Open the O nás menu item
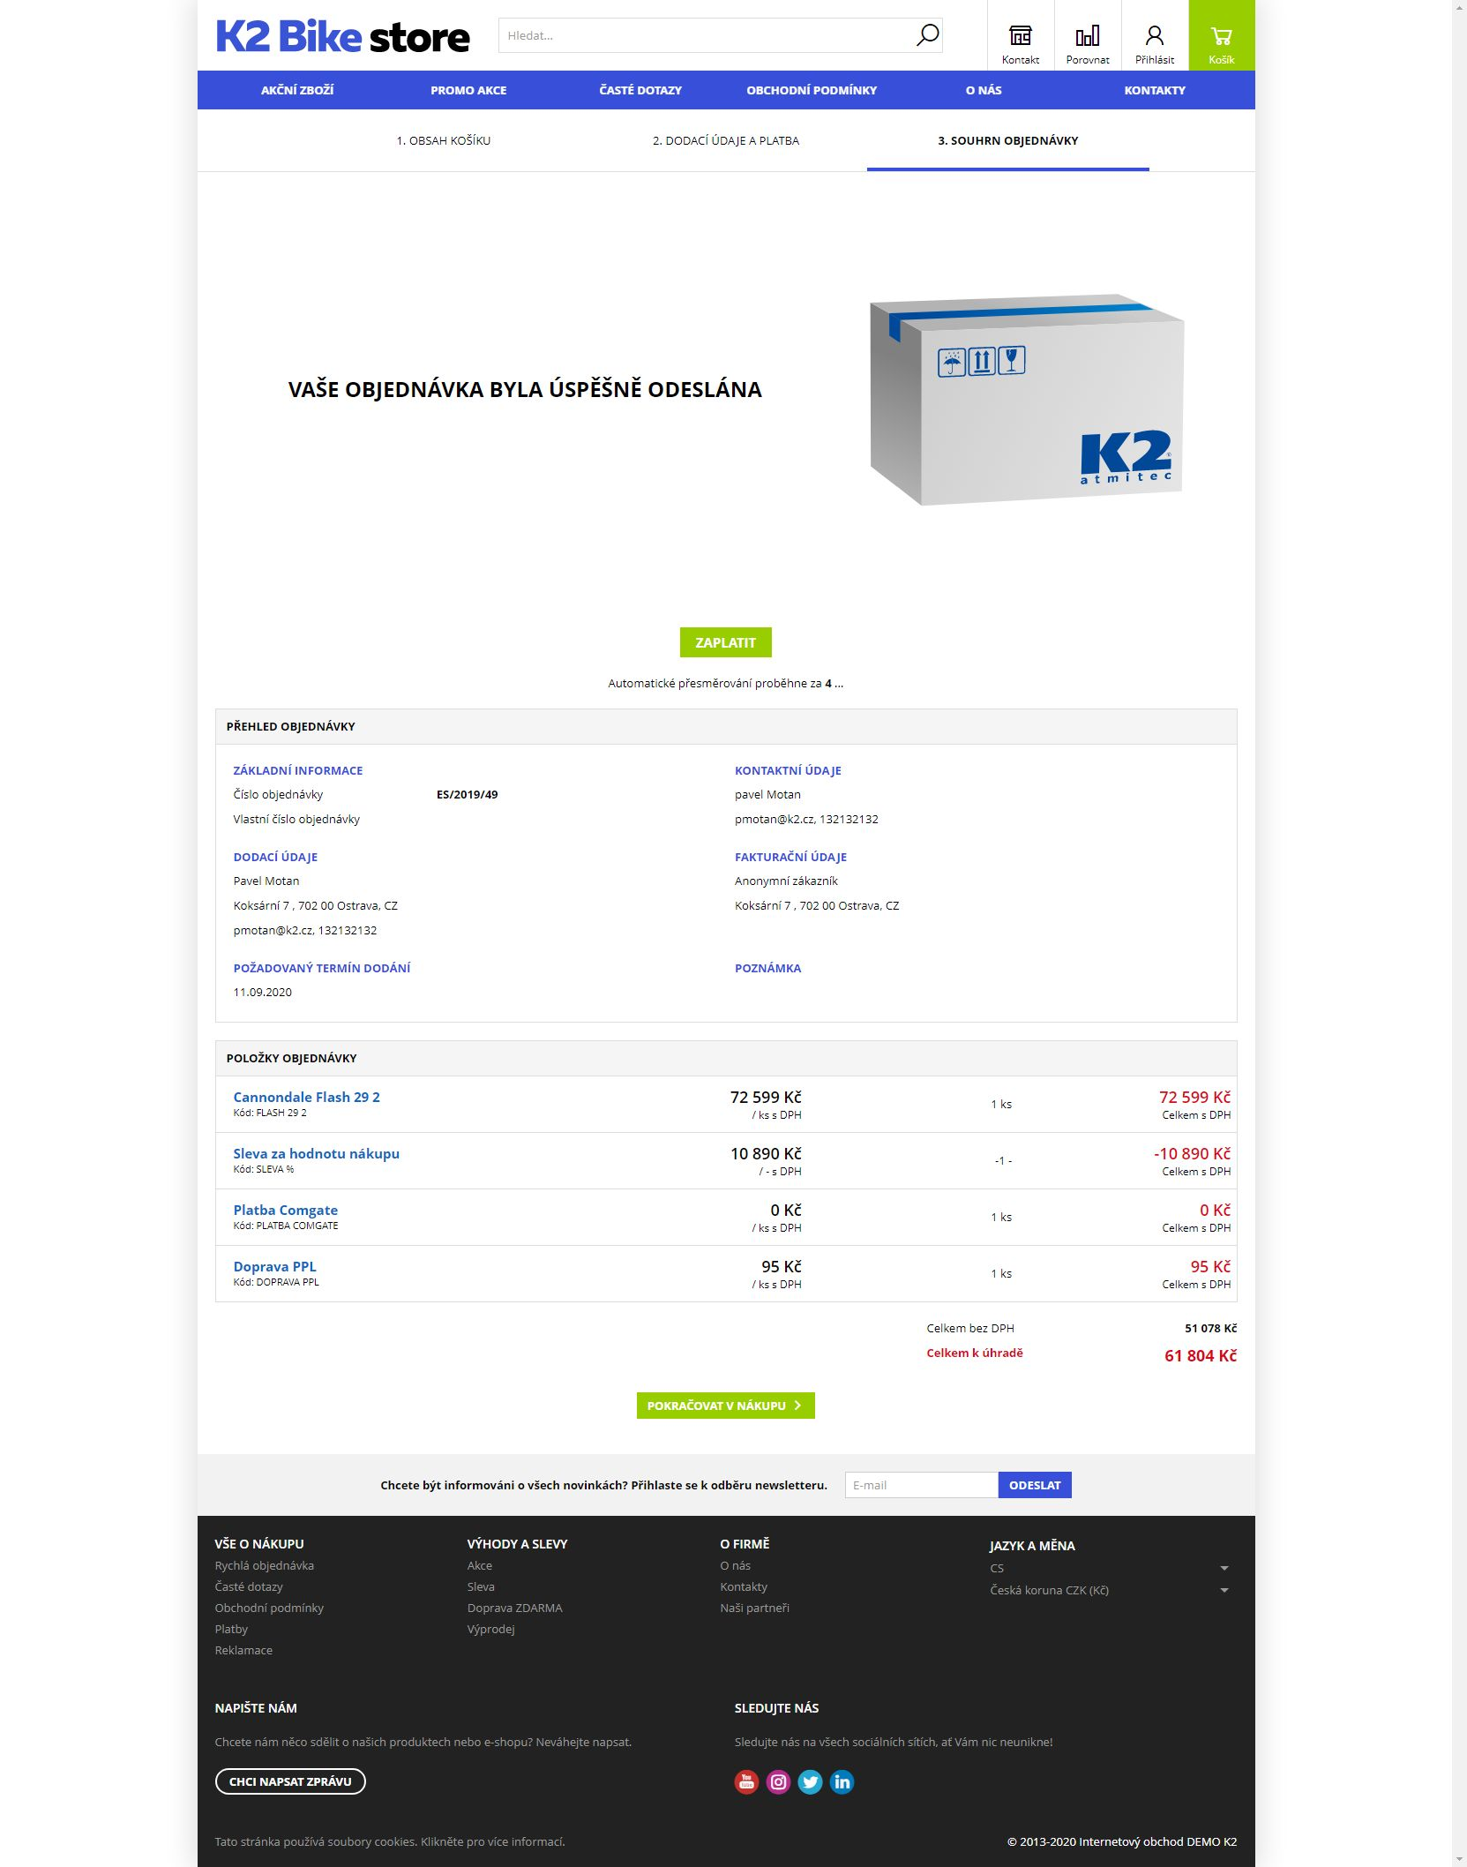 [984, 90]
